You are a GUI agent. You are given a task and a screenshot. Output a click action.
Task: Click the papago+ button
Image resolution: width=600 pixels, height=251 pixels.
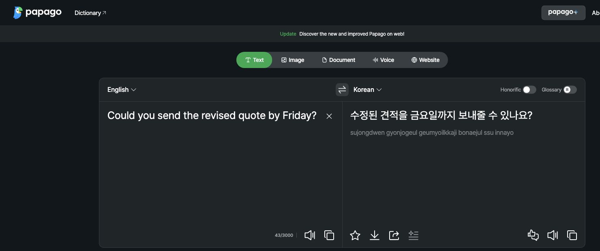[x=563, y=13]
